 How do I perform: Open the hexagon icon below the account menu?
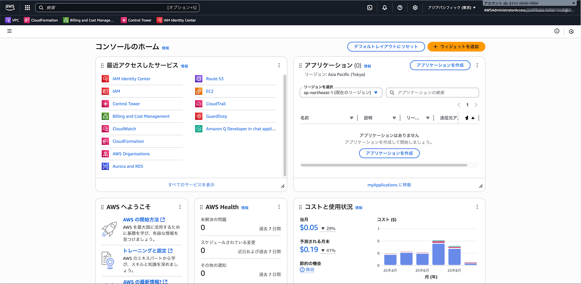coord(571,31)
